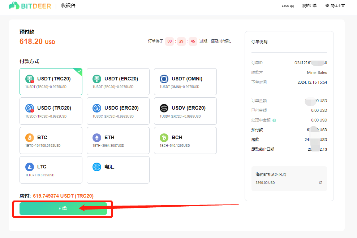Choose the LTC payment card
Screen dimensions: 357x238
pyautogui.click(x=51, y=170)
